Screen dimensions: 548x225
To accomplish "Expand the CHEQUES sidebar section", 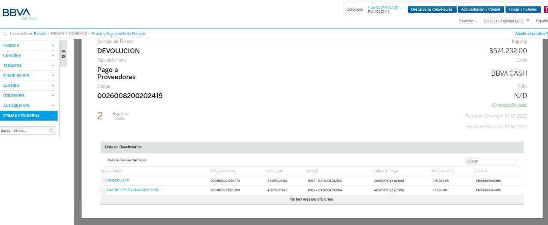I will [x=28, y=55].
